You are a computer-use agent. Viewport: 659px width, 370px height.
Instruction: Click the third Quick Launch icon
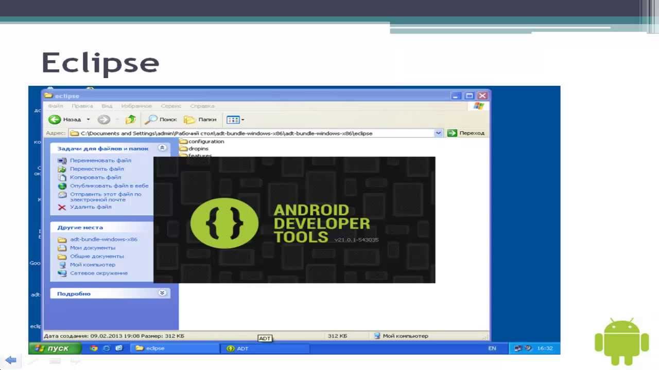point(119,348)
